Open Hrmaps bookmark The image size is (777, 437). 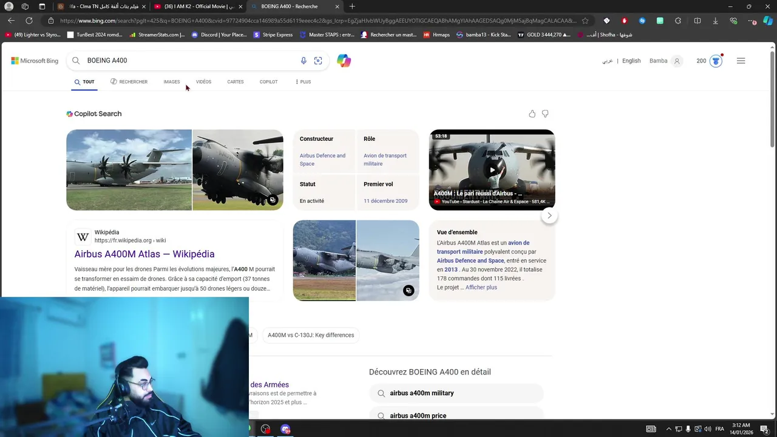click(436, 35)
